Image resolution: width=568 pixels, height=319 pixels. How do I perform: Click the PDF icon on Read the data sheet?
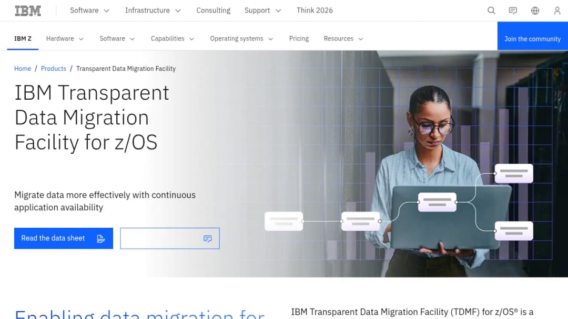[x=101, y=238]
